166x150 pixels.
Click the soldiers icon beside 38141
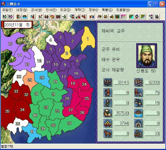click(108, 82)
